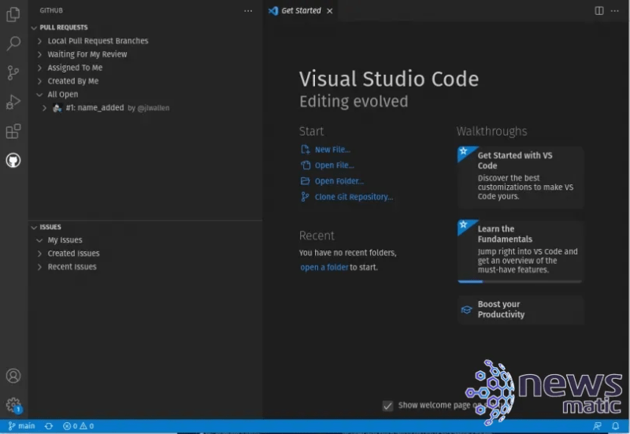Open errors and warnings status item
630x434 pixels.
click(x=78, y=426)
